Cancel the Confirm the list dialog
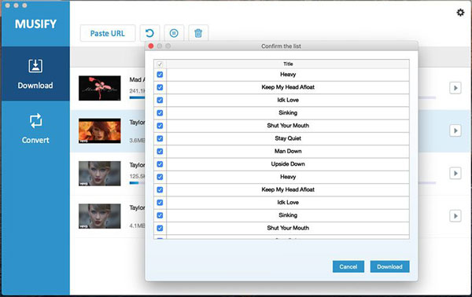 [x=348, y=266]
